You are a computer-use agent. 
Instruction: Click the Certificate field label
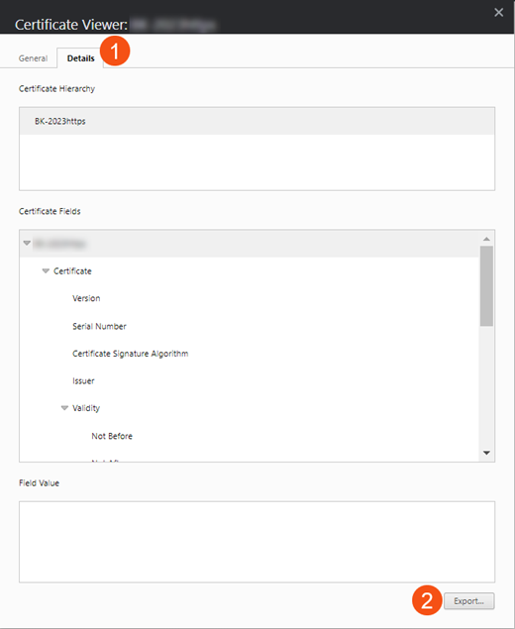(72, 271)
